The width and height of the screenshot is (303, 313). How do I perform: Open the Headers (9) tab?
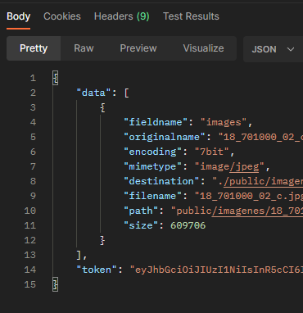click(x=122, y=16)
